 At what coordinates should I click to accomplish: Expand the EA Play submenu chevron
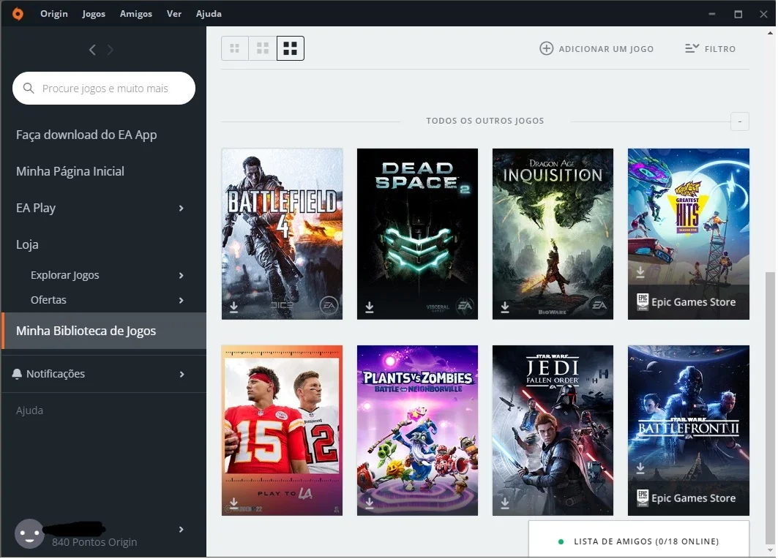(181, 209)
